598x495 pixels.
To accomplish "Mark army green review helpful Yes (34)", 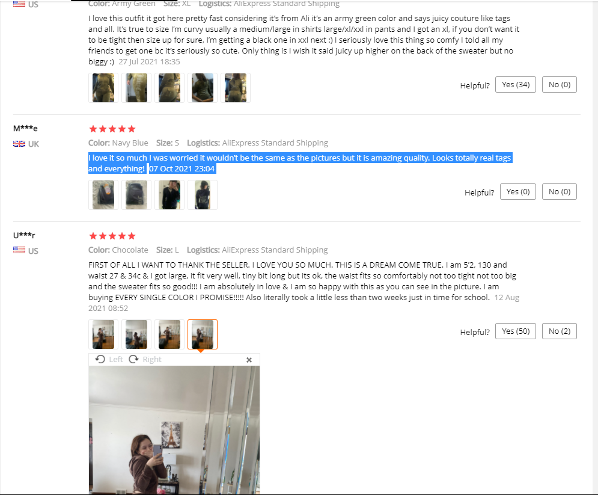I will coord(516,85).
